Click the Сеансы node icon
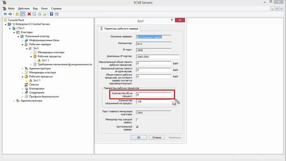 [x=26, y=85]
